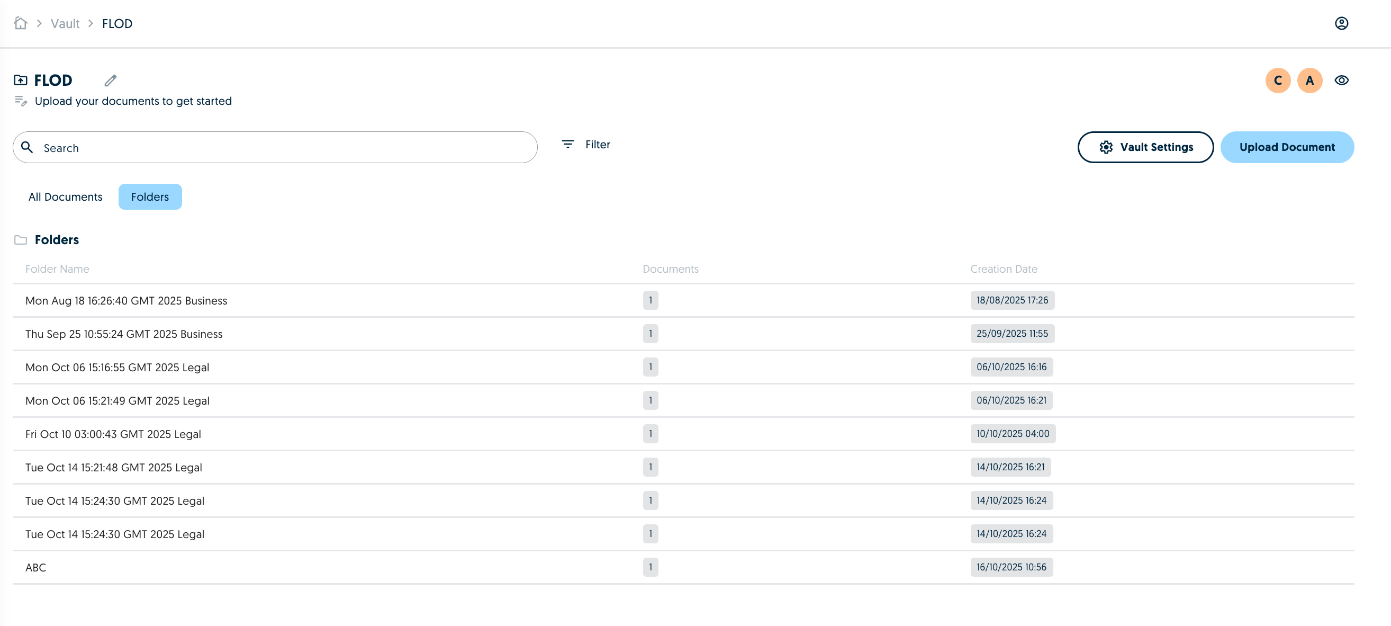Viewport: 1391px width, 626px height.
Task: Go to the home icon in breadcrumb
Action: tap(21, 23)
